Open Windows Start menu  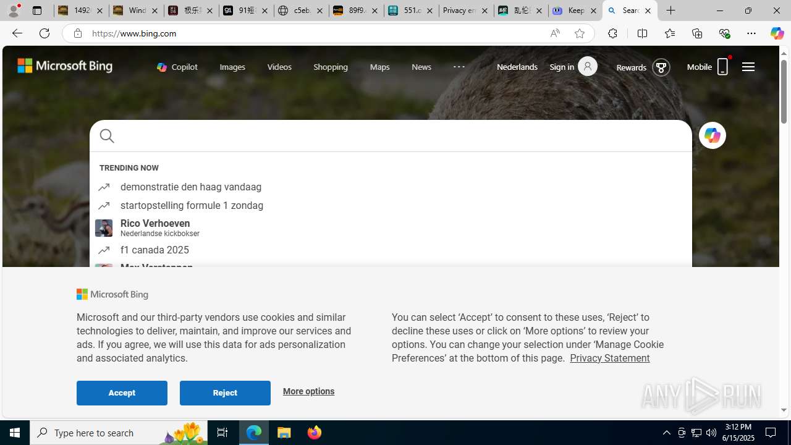click(x=15, y=433)
